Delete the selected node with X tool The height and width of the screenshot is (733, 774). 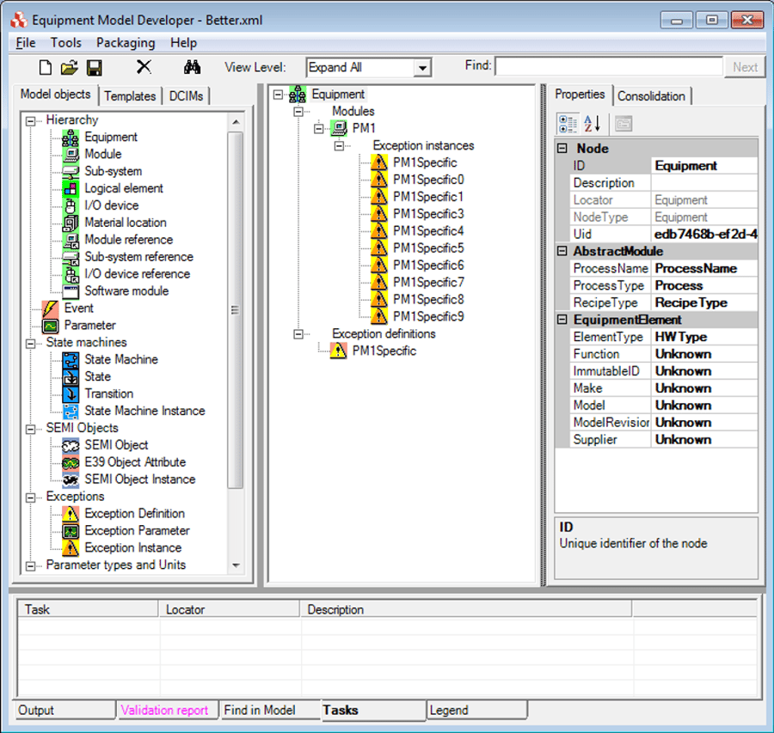(x=144, y=67)
